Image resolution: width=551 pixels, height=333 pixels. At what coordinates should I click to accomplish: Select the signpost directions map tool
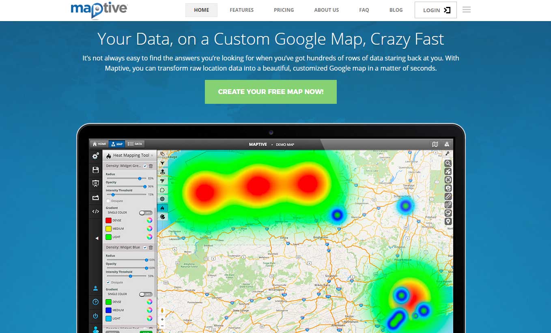click(x=162, y=180)
